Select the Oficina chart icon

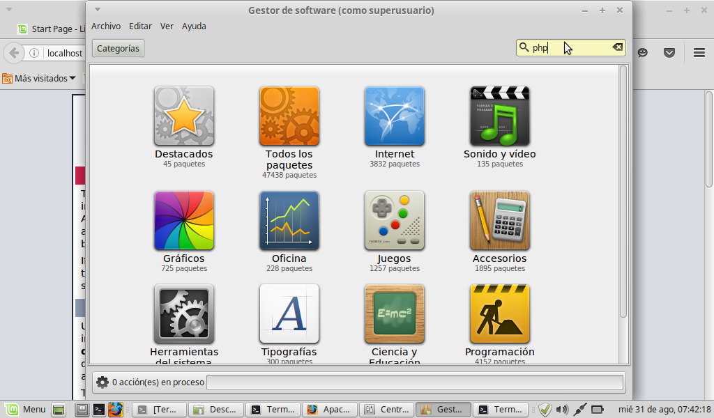[289, 221]
